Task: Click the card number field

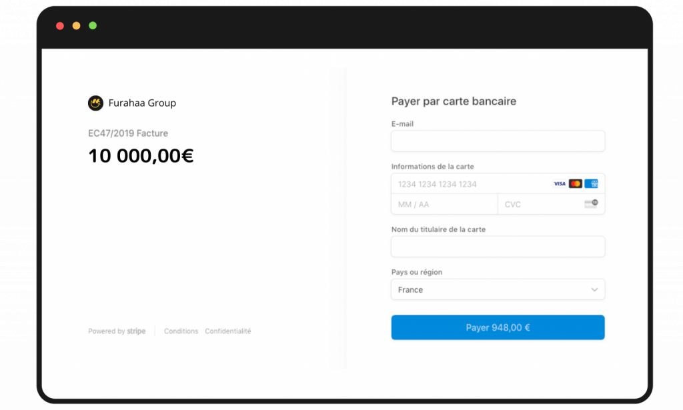Action: point(467,184)
